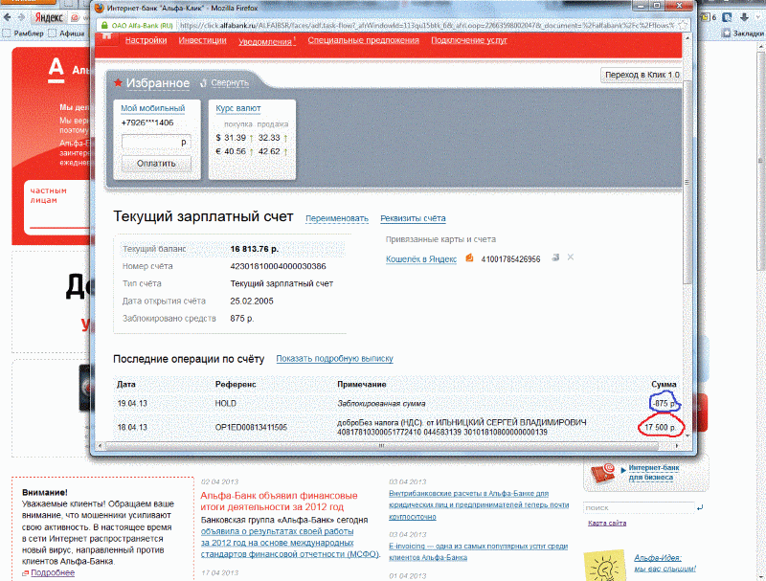The width and height of the screenshot is (766, 581).
Task: Open the Альфа-Идея link
Action: click(665, 563)
